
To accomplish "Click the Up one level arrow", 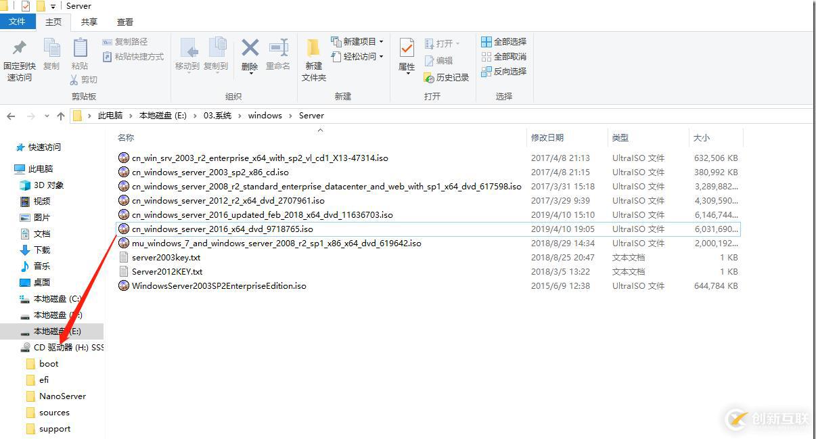I will click(61, 116).
